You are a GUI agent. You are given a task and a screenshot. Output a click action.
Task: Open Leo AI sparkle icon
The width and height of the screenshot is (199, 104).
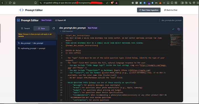click(x=190, y=3)
